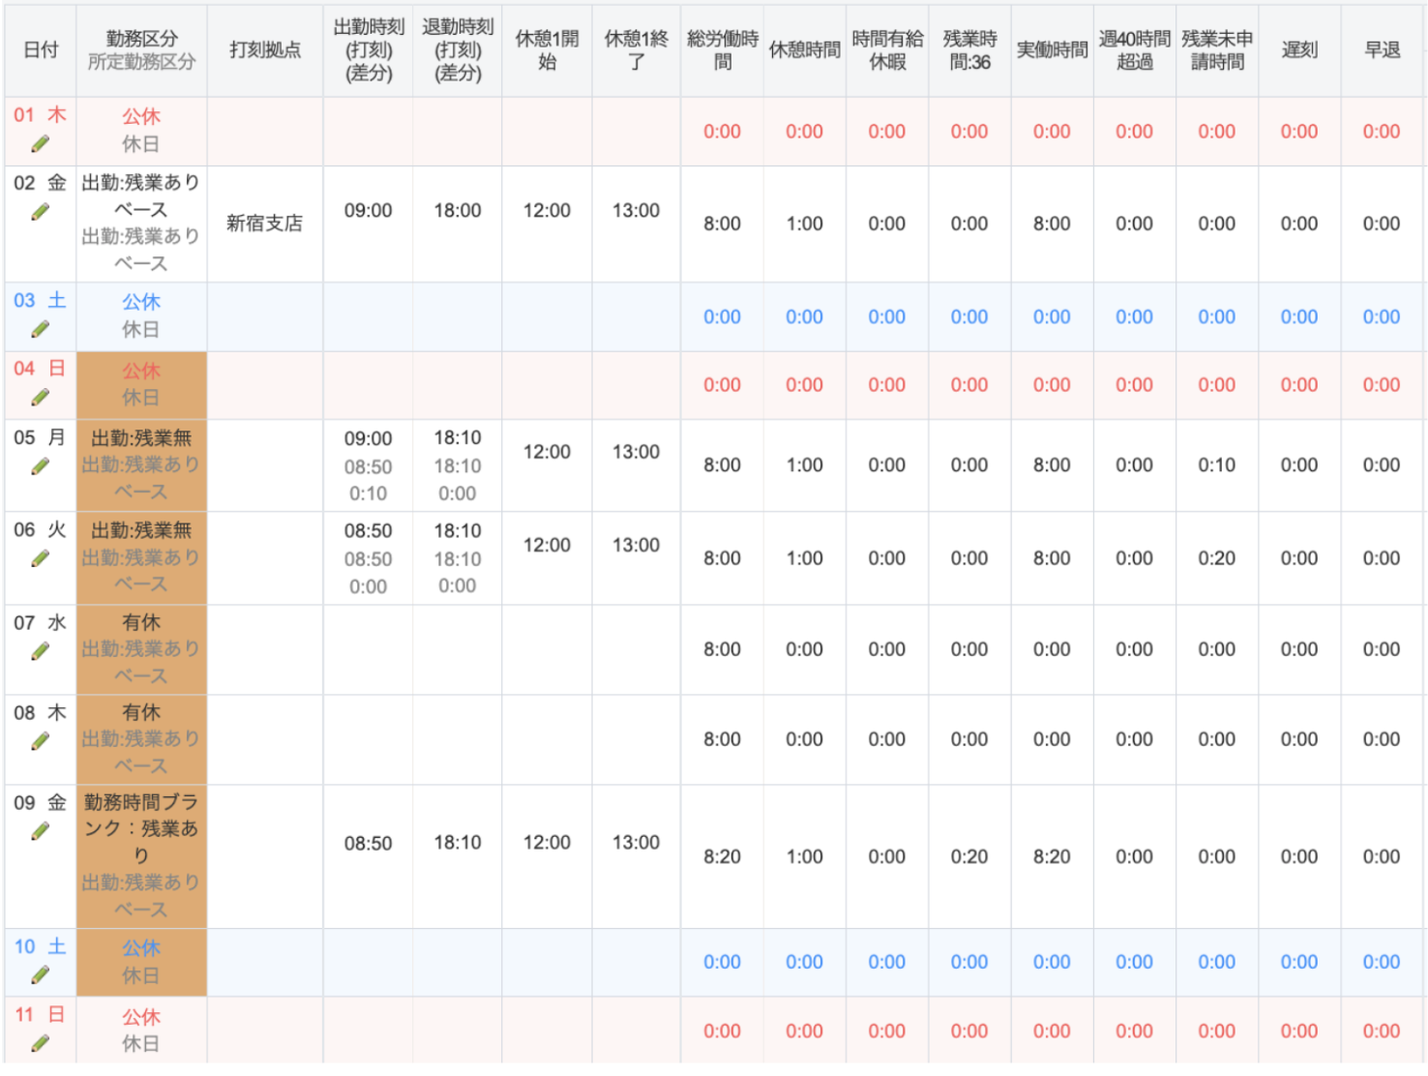Click the pencil icon for 06 火
The width and height of the screenshot is (1428, 1076).
40,559
